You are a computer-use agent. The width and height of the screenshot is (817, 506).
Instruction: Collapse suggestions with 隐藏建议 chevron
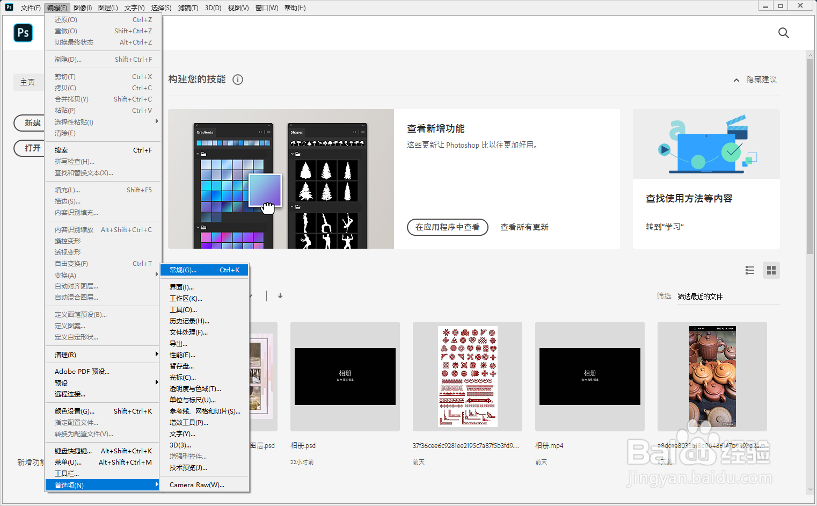tap(736, 80)
